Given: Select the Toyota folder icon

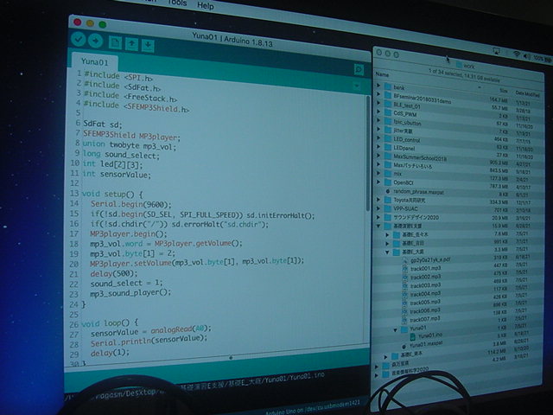Looking at the screenshot, I should (388, 200).
